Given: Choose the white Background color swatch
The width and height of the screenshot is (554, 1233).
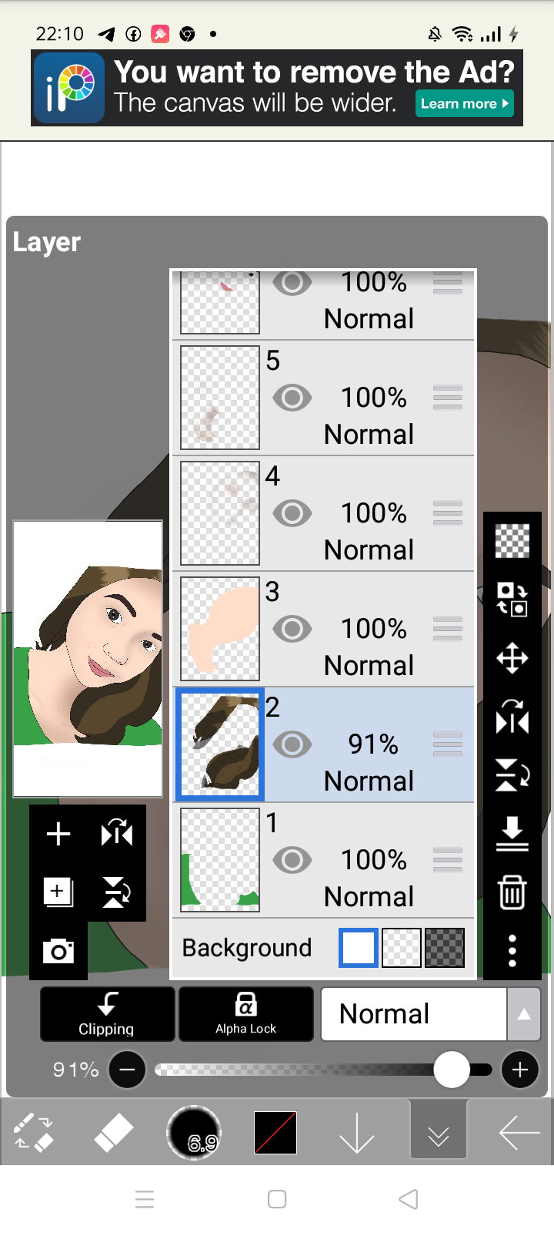Looking at the screenshot, I should coord(359,948).
